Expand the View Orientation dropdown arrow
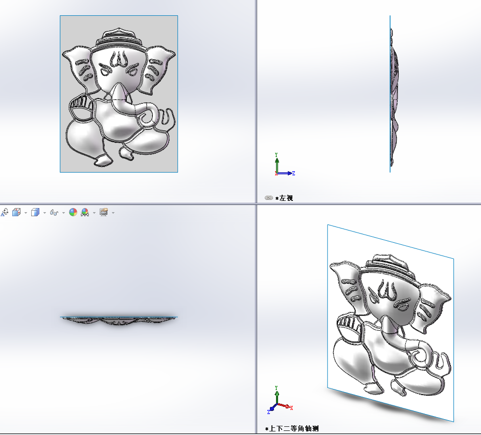Viewport: 481px width, 435px height. [26, 213]
